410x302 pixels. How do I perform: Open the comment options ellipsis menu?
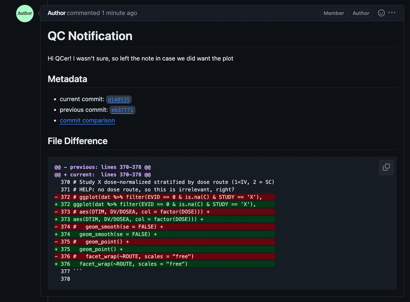pyautogui.click(x=392, y=13)
